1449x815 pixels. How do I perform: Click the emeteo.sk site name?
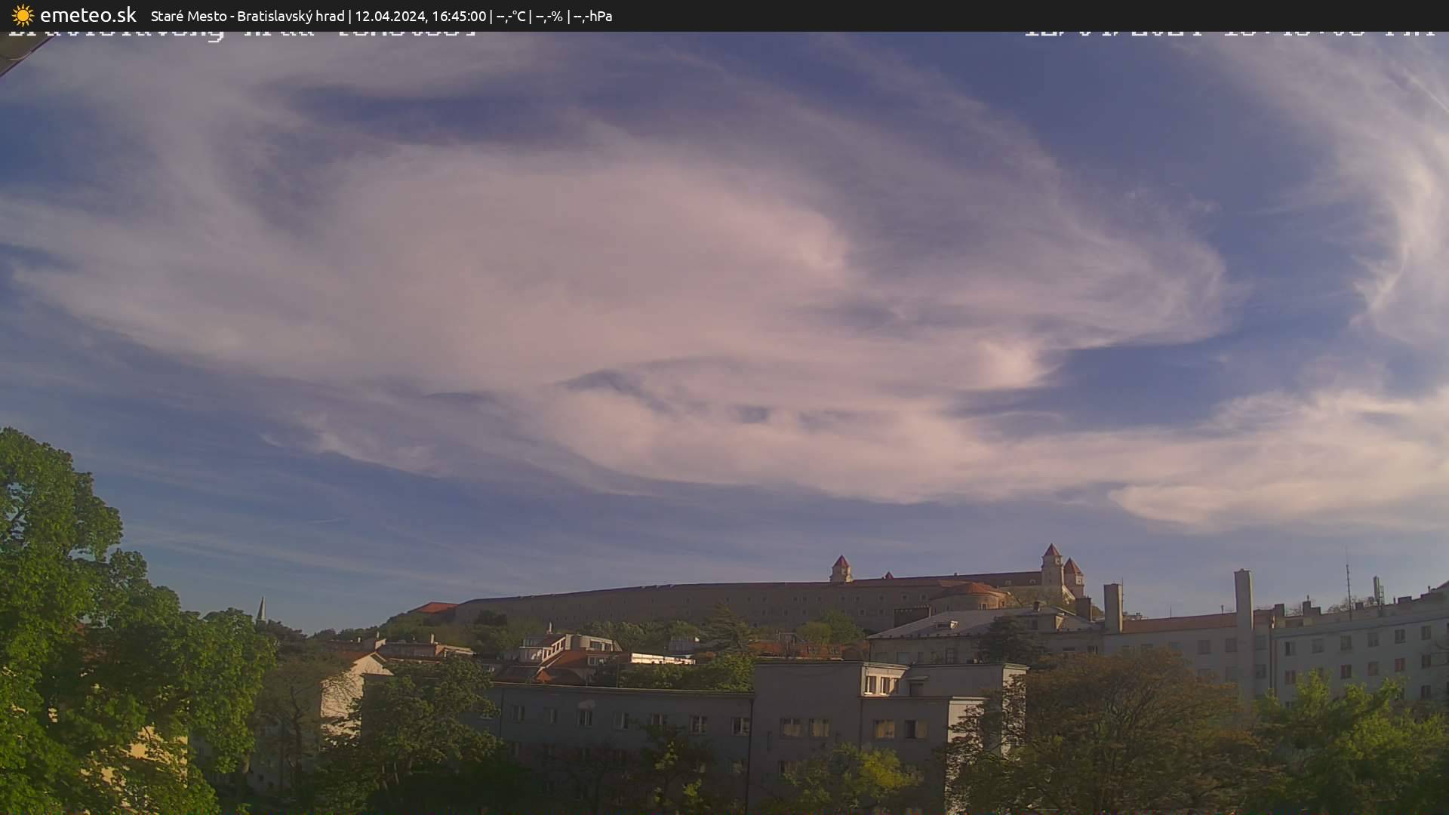[88, 15]
